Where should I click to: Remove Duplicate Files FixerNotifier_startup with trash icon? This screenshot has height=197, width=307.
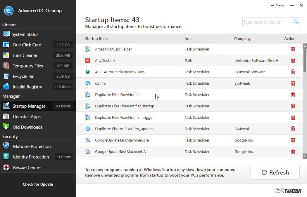293,106
